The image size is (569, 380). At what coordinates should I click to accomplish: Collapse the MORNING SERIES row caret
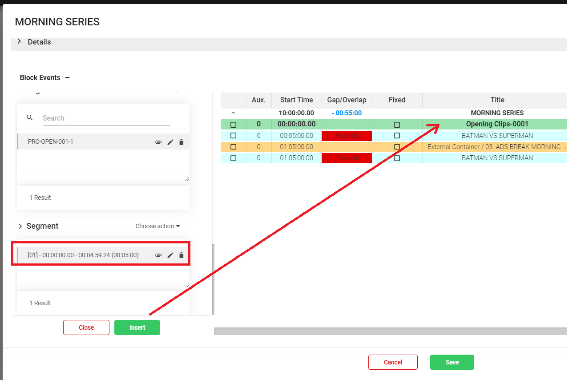click(x=233, y=113)
